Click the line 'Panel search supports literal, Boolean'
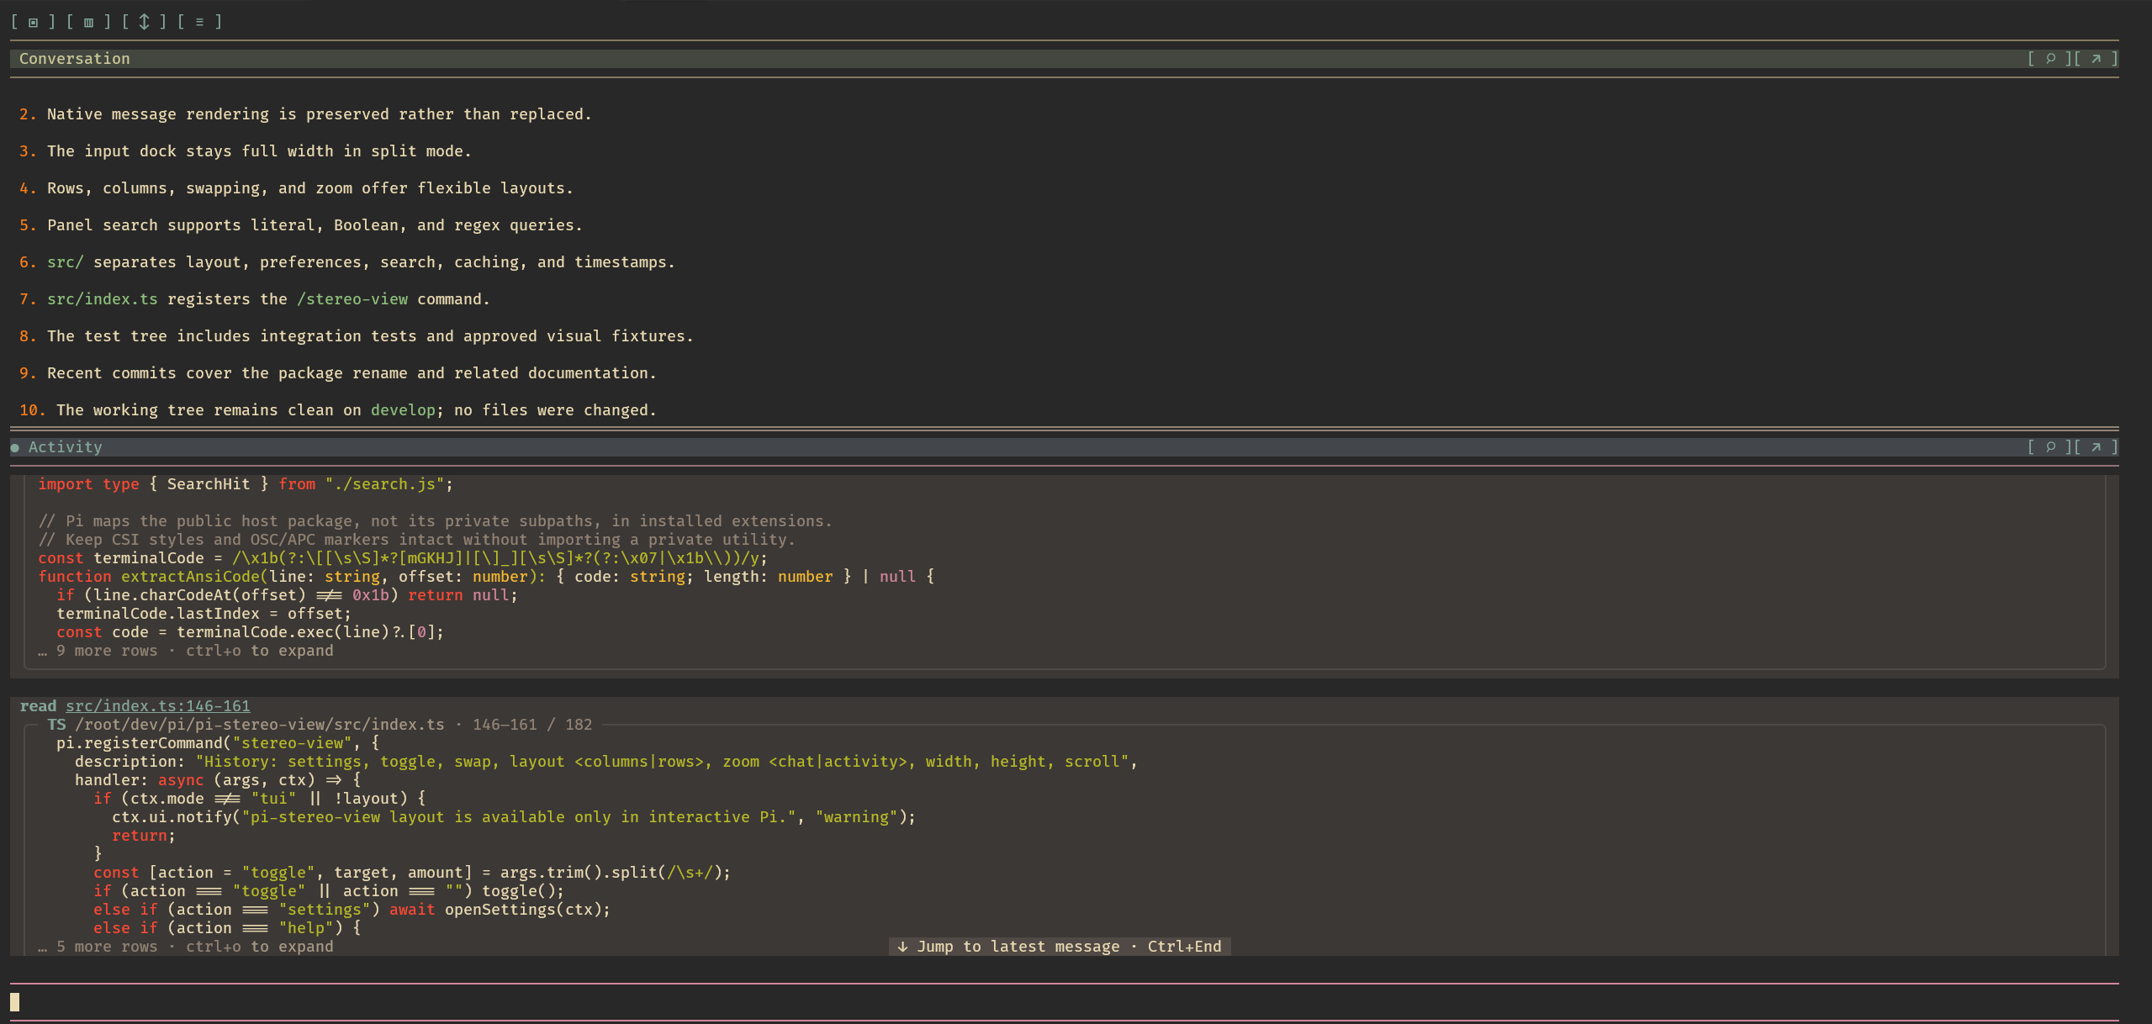Screen dimensions: 2152x1024 coord(301,225)
